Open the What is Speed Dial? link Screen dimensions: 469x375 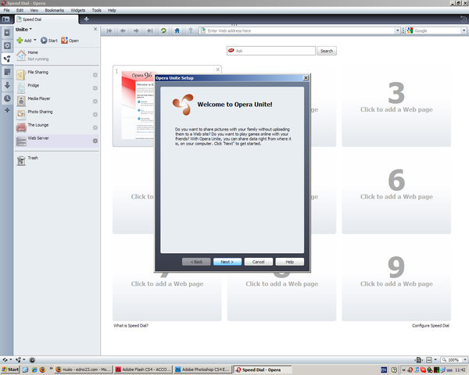[x=131, y=326]
